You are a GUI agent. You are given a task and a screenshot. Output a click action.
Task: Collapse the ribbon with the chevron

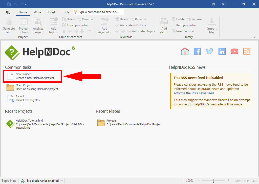pos(255,37)
